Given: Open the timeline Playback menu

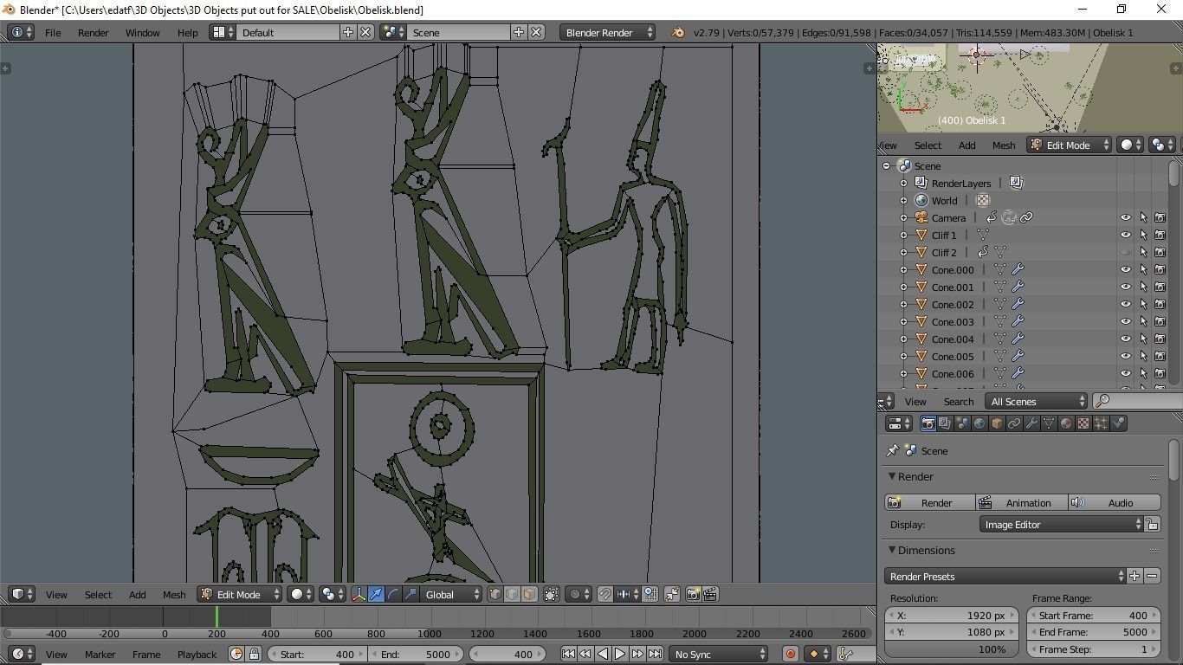Looking at the screenshot, I should 197,655.
